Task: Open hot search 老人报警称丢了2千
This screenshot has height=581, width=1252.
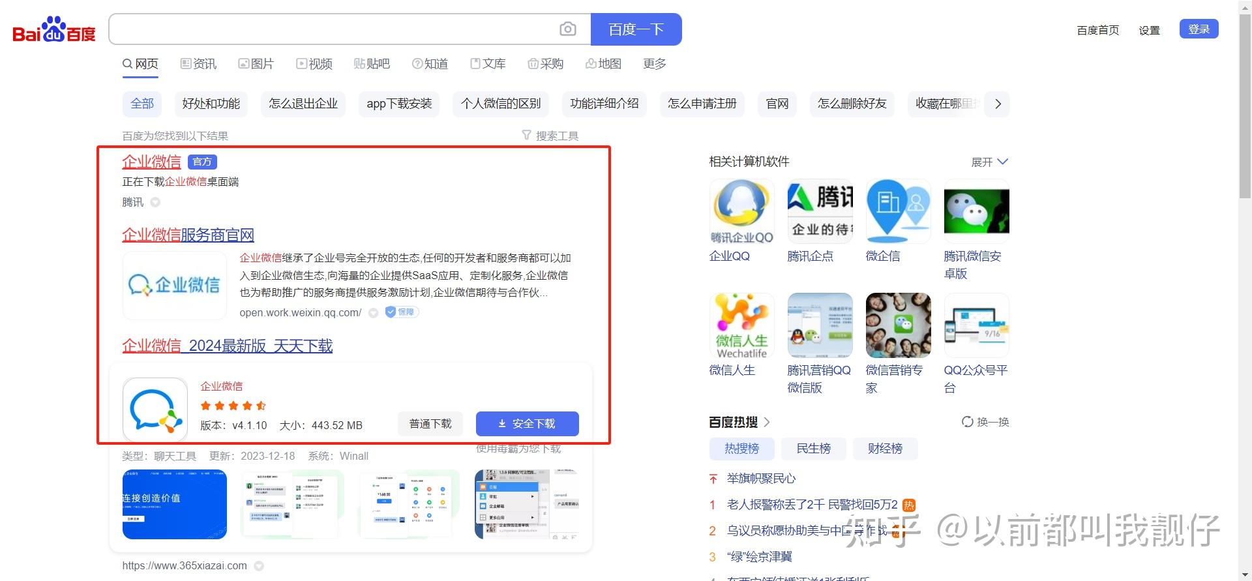Action: (812, 505)
